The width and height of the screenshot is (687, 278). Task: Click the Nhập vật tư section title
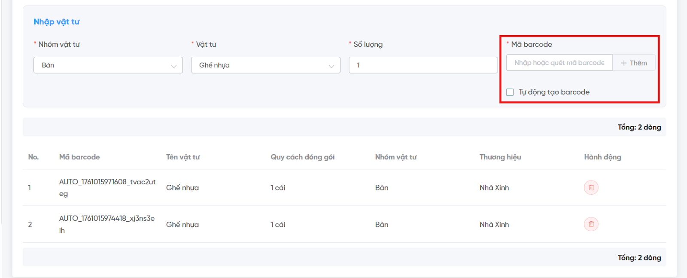coord(57,22)
